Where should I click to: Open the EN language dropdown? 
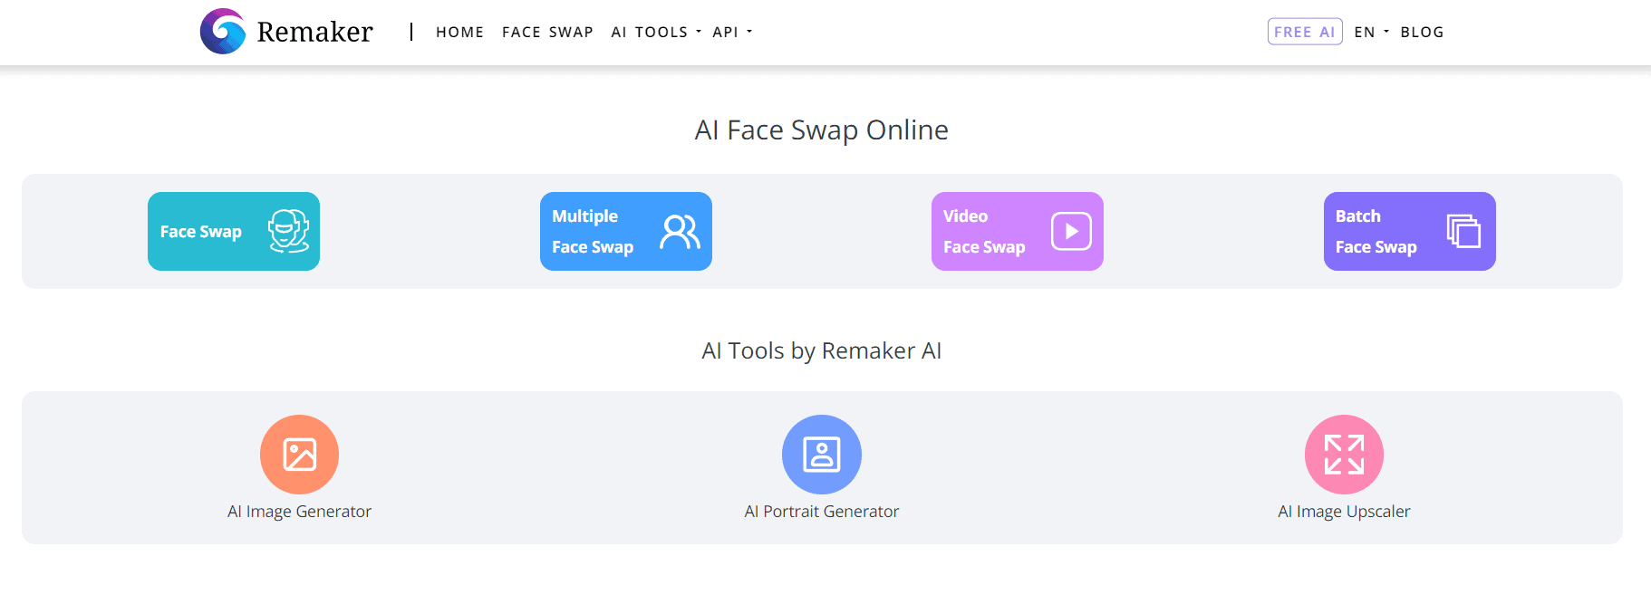click(x=1366, y=32)
